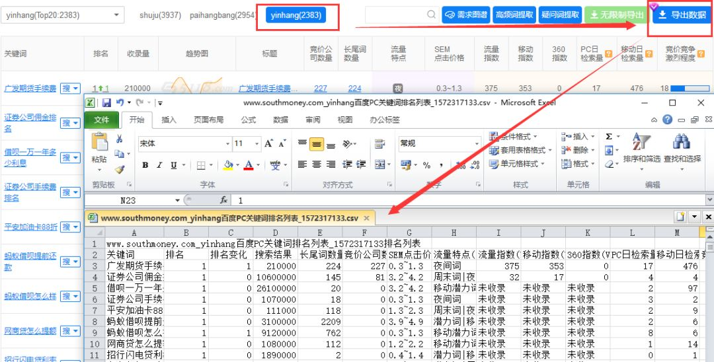Click the Fill down arrow icon
714x362 pixels.
tap(609, 150)
